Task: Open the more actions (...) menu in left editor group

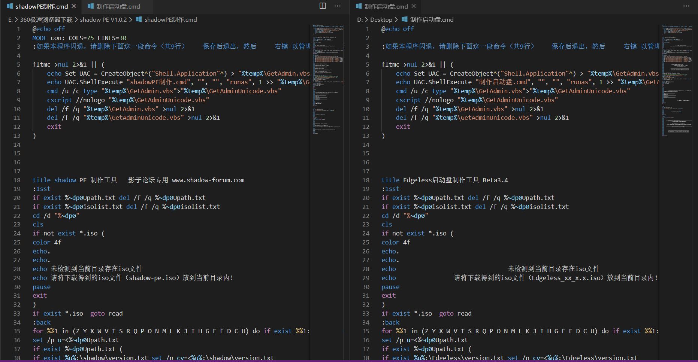Action: (x=337, y=6)
